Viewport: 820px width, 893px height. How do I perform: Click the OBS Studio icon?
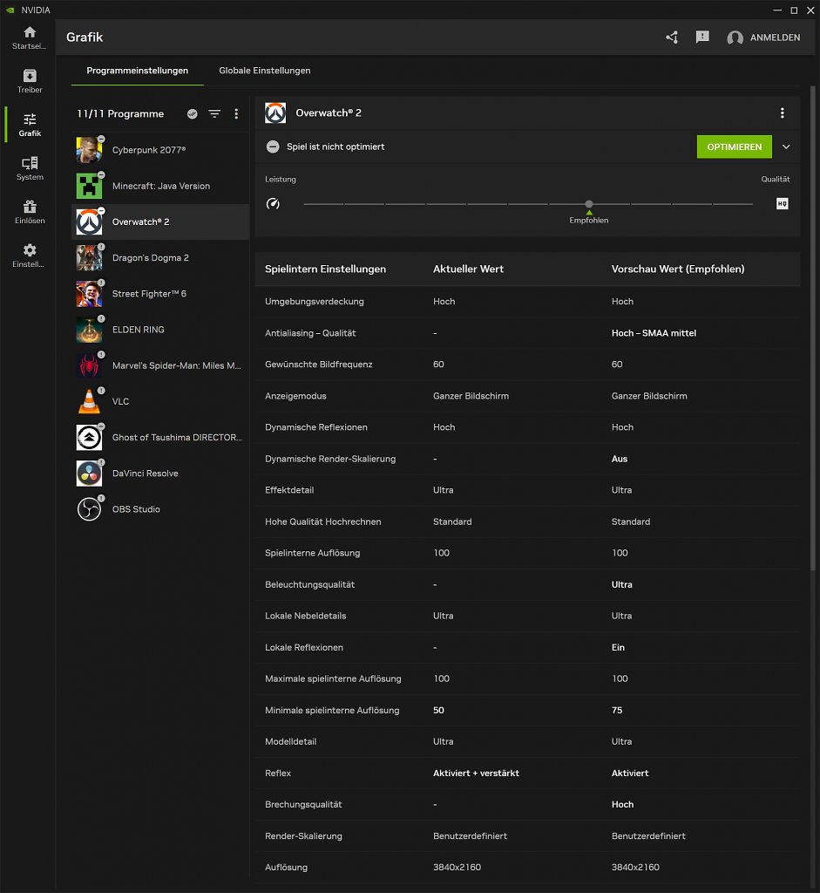[x=90, y=509]
